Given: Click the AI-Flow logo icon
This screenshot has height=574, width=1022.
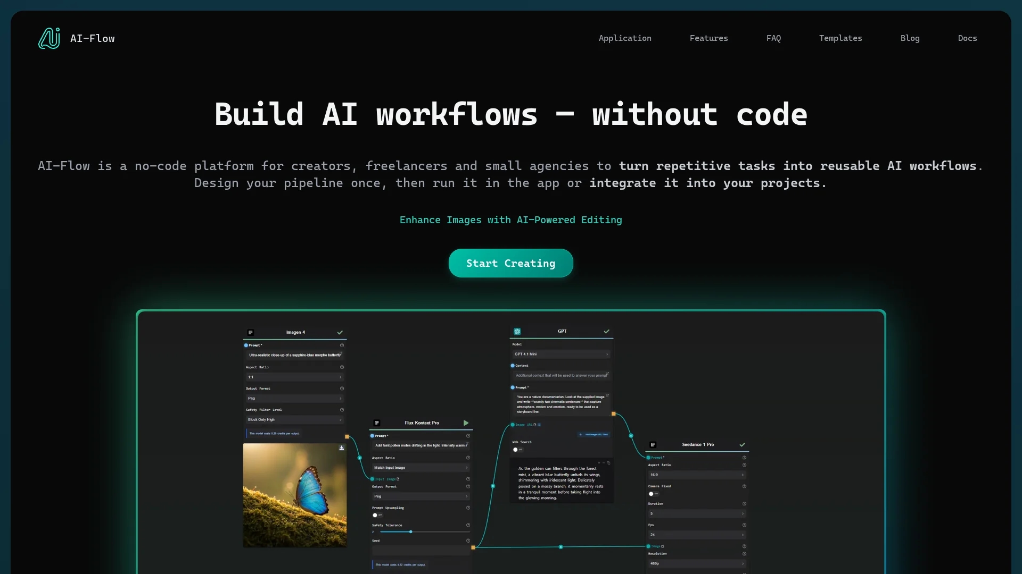Looking at the screenshot, I should click(x=49, y=38).
